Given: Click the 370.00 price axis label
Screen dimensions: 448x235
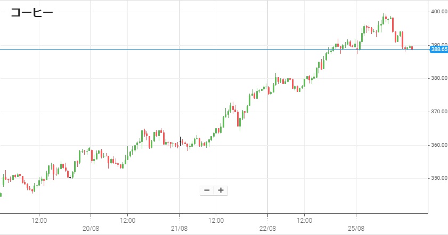Looking at the screenshot, I should click(439, 112).
